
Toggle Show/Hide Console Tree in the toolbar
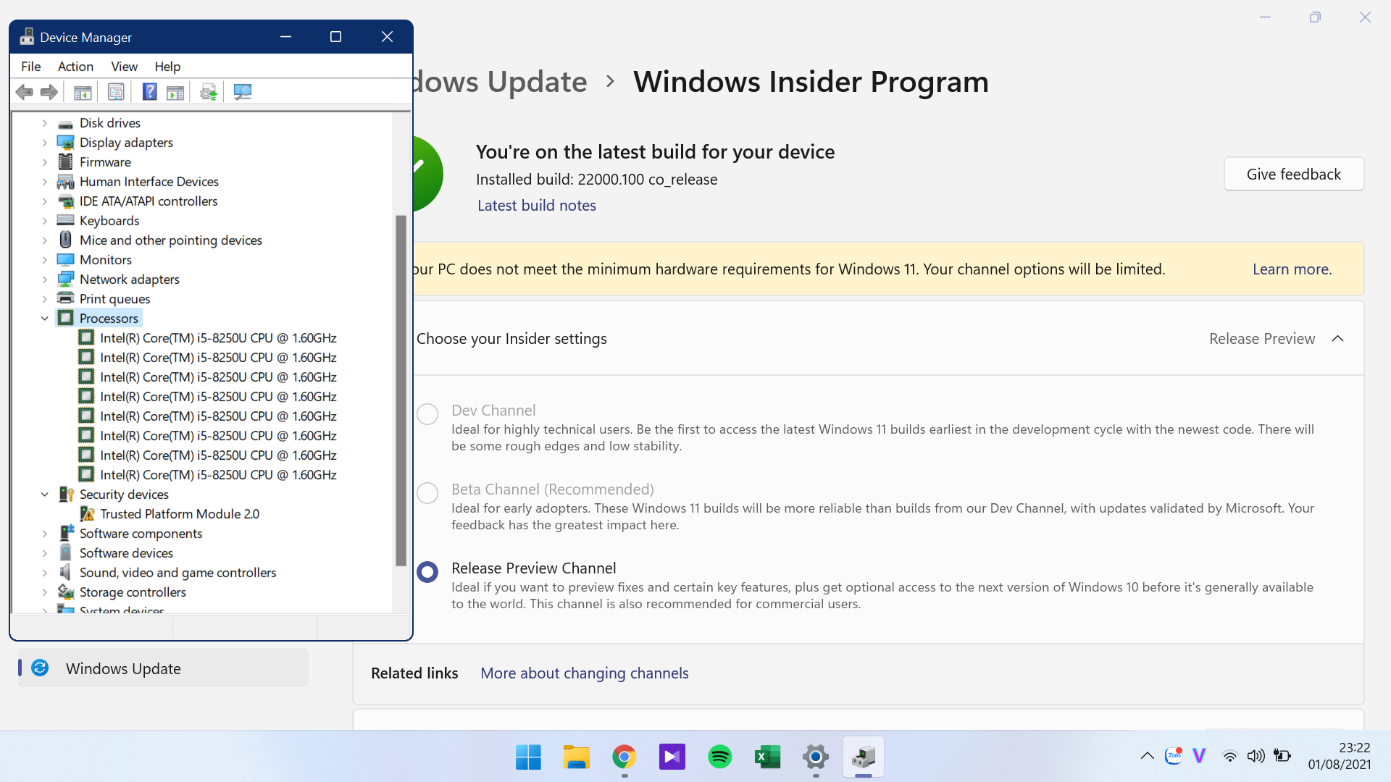(83, 91)
